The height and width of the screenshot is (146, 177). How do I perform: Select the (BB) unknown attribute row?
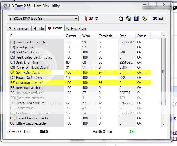coord(80,88)
